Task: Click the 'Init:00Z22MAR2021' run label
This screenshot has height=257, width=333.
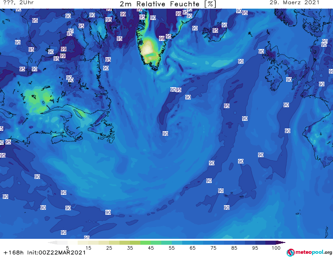Action: 56,252
